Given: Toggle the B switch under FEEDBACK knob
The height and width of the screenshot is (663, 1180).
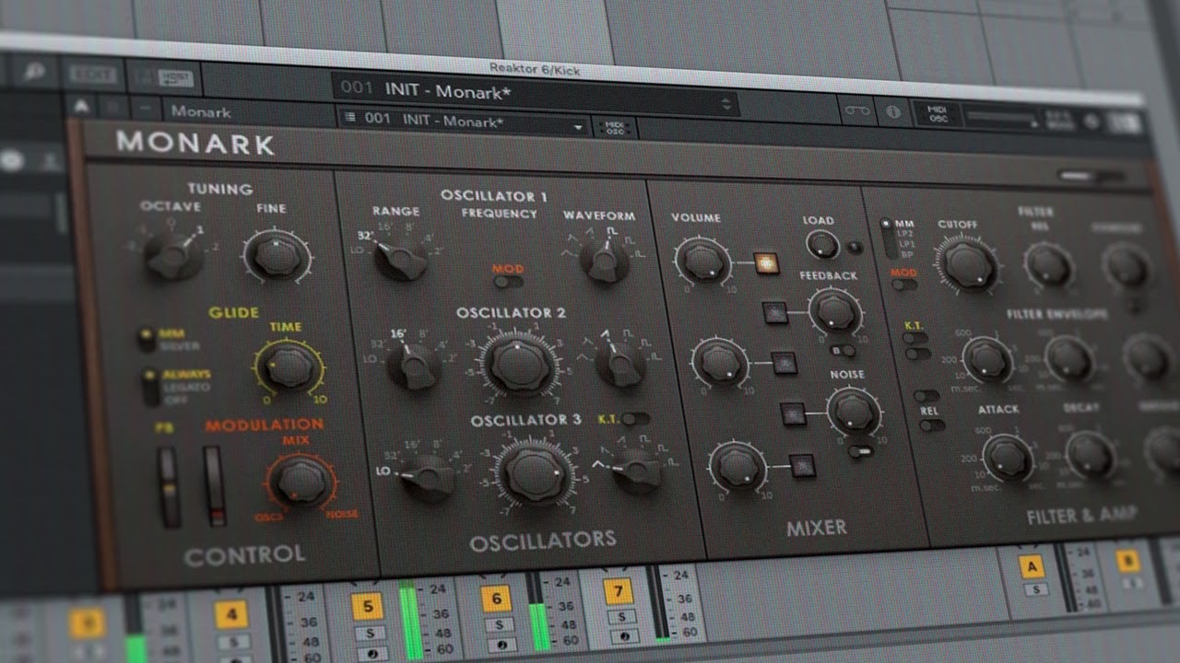Looking at the screenshot, I should 842,351.
